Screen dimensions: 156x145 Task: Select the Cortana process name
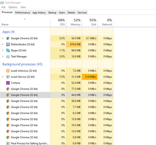pos(16,83)
